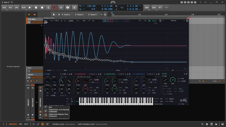Open the PLAY menu
Image resolution: width=226 pixels, height=127 pixels.
pyautogui.click(x=24, y=8)
